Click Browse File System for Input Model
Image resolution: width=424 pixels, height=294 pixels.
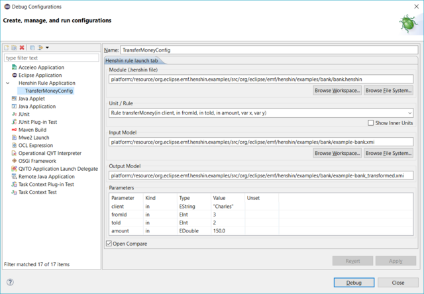(388, 153)
